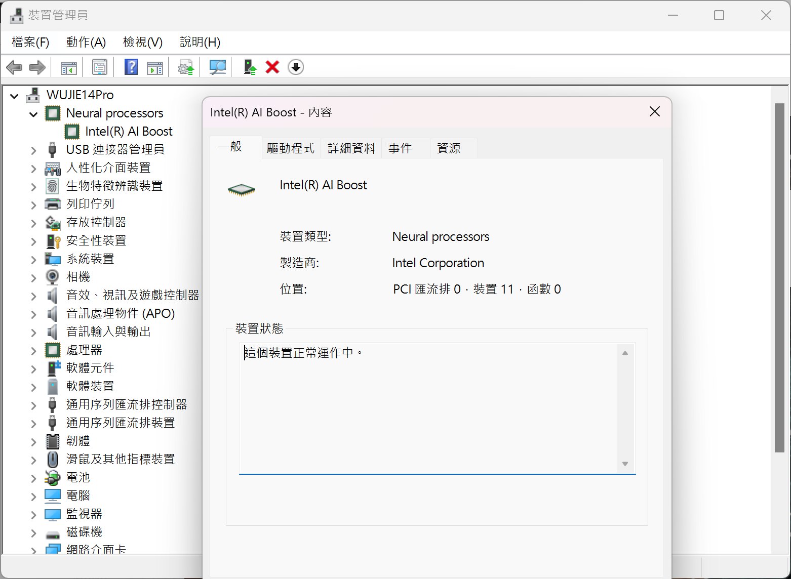Expand the 系統裝置 category
The image size is (791, 579).
[x=33, y=260]
